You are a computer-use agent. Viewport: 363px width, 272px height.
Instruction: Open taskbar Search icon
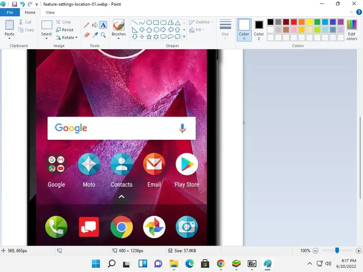pos(112,263)
